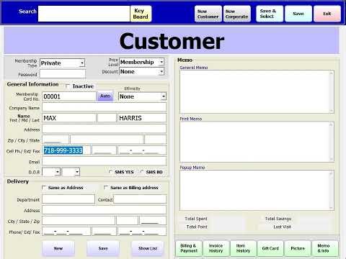Viewport: 346px width, 259px height.
Task: Click the General Information Address field
Action: click(x=105, y=129)
